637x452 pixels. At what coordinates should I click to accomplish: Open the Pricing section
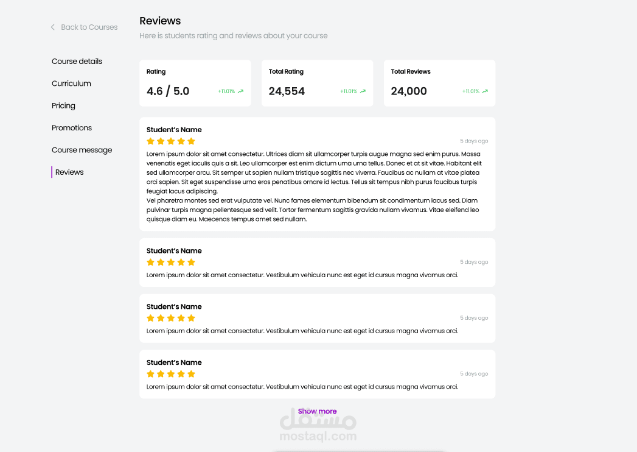click(63, 106)
